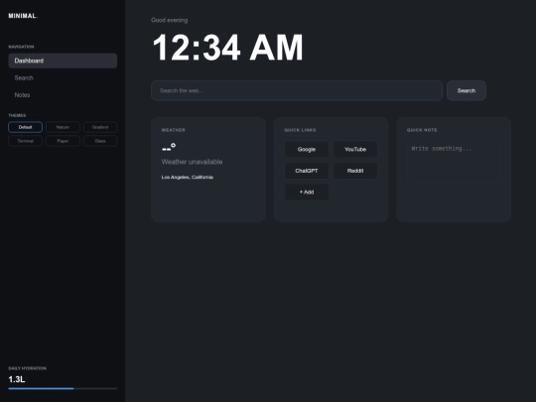The image size is (536, 402).
Task: Enable the Glass theme
Action: 100,141
